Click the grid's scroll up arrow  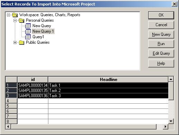coord(171,79)
